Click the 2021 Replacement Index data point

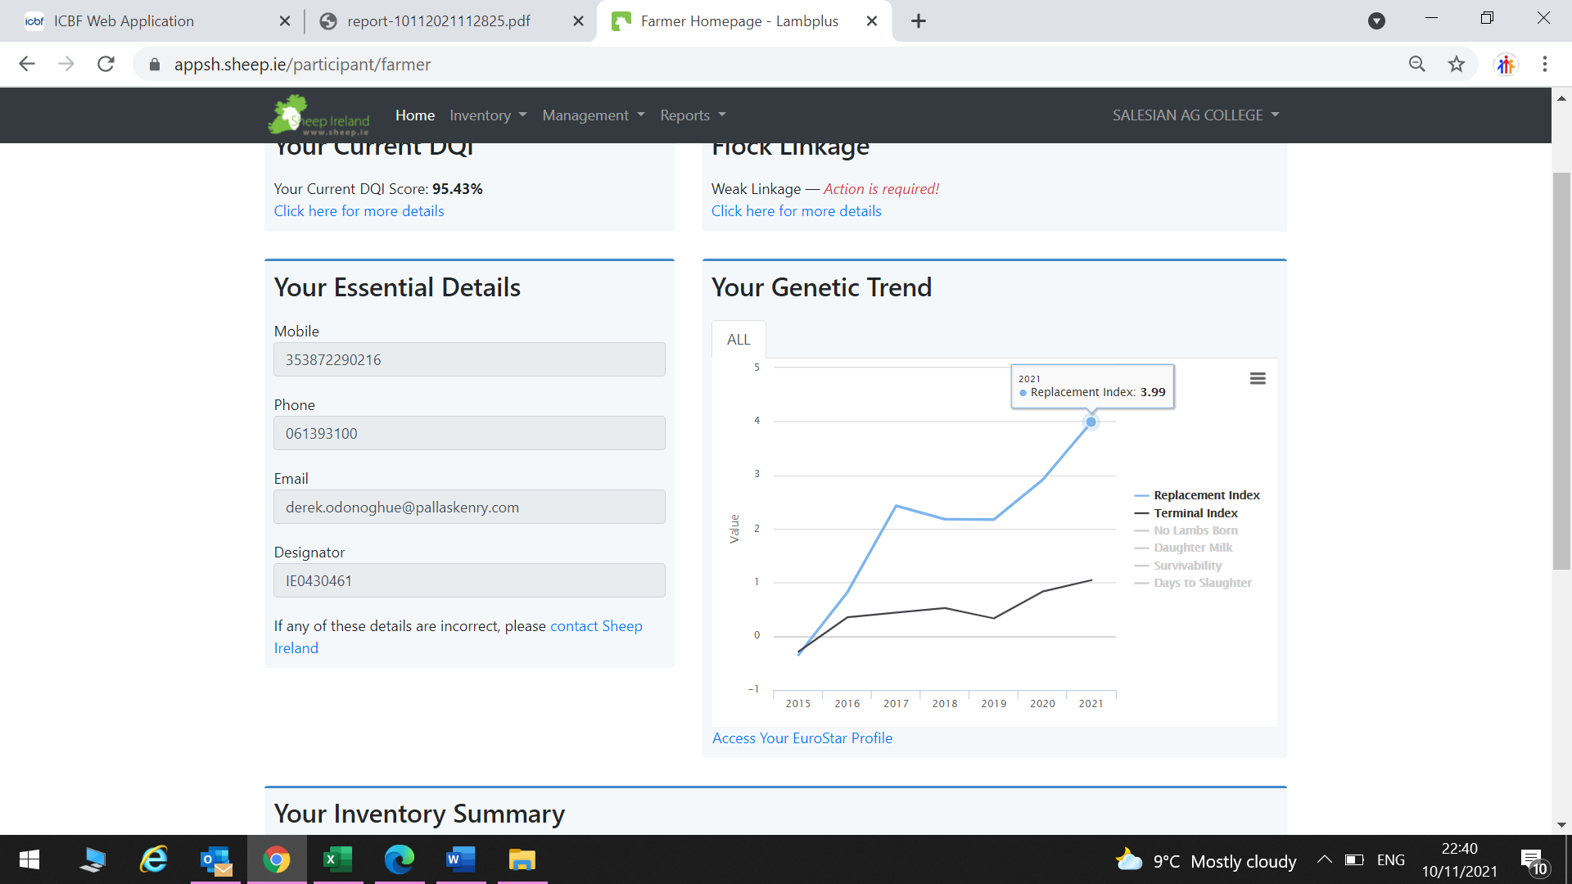(1091, 422)
